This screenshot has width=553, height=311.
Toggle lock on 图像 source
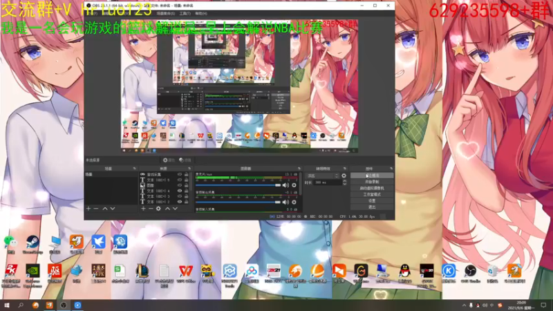pyautogui.click(x=186, y=185)
